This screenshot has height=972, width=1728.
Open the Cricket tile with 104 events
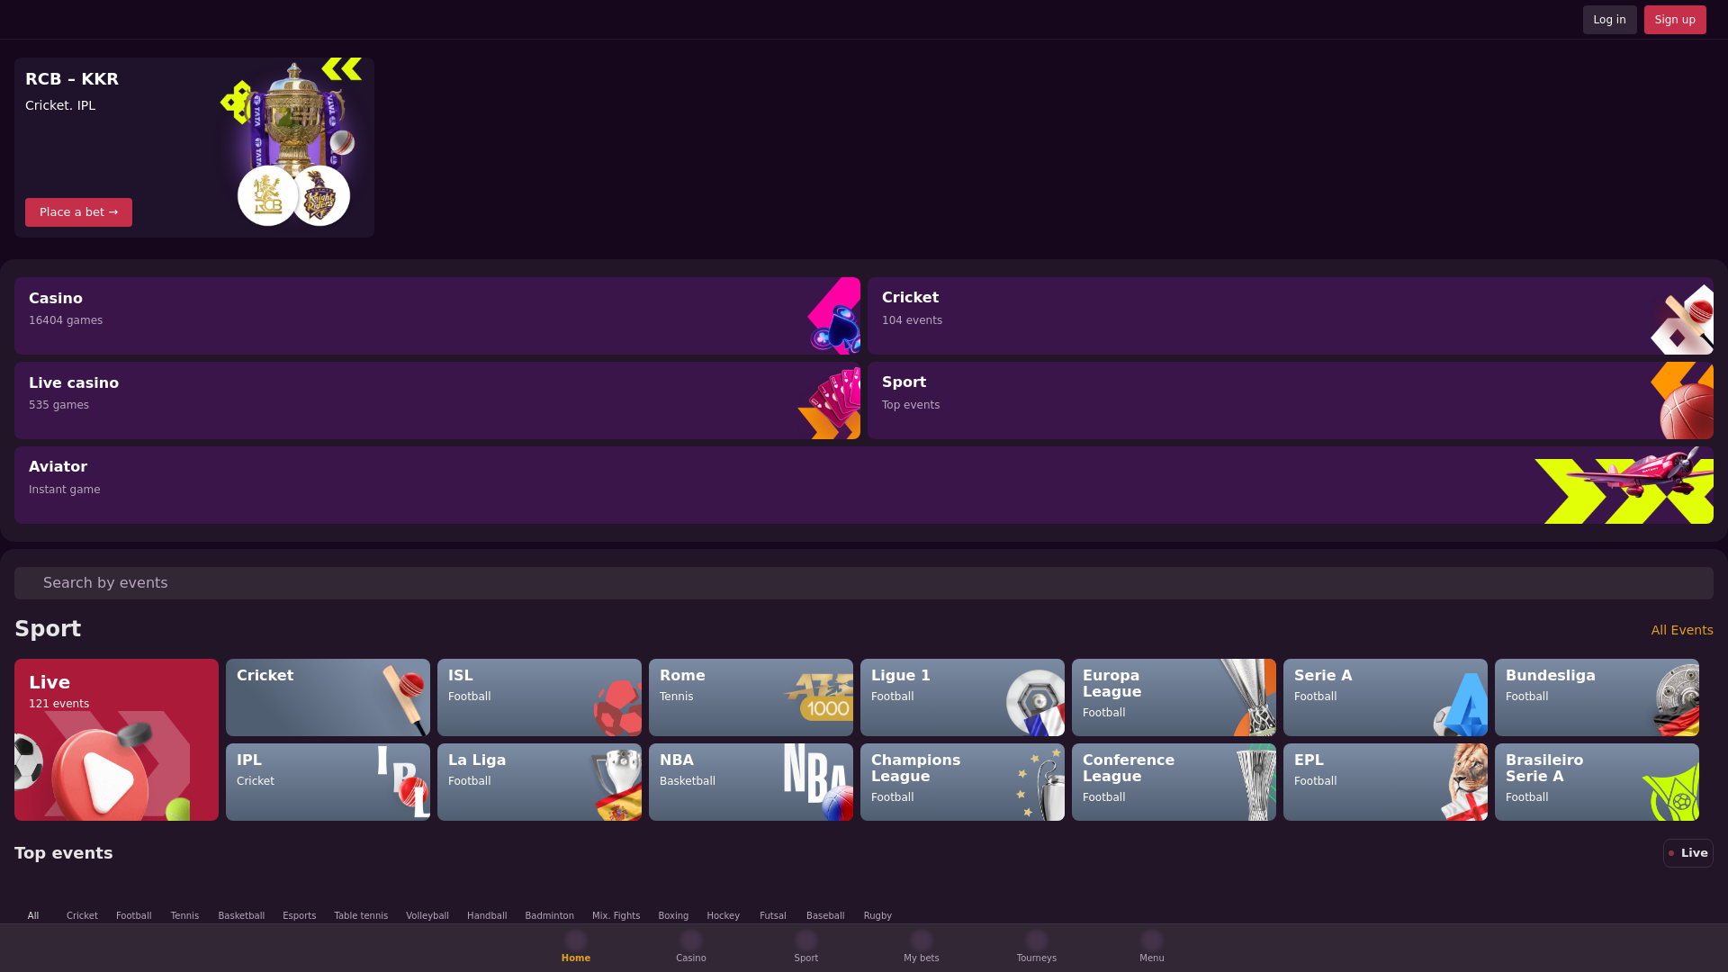(1291, 316)
